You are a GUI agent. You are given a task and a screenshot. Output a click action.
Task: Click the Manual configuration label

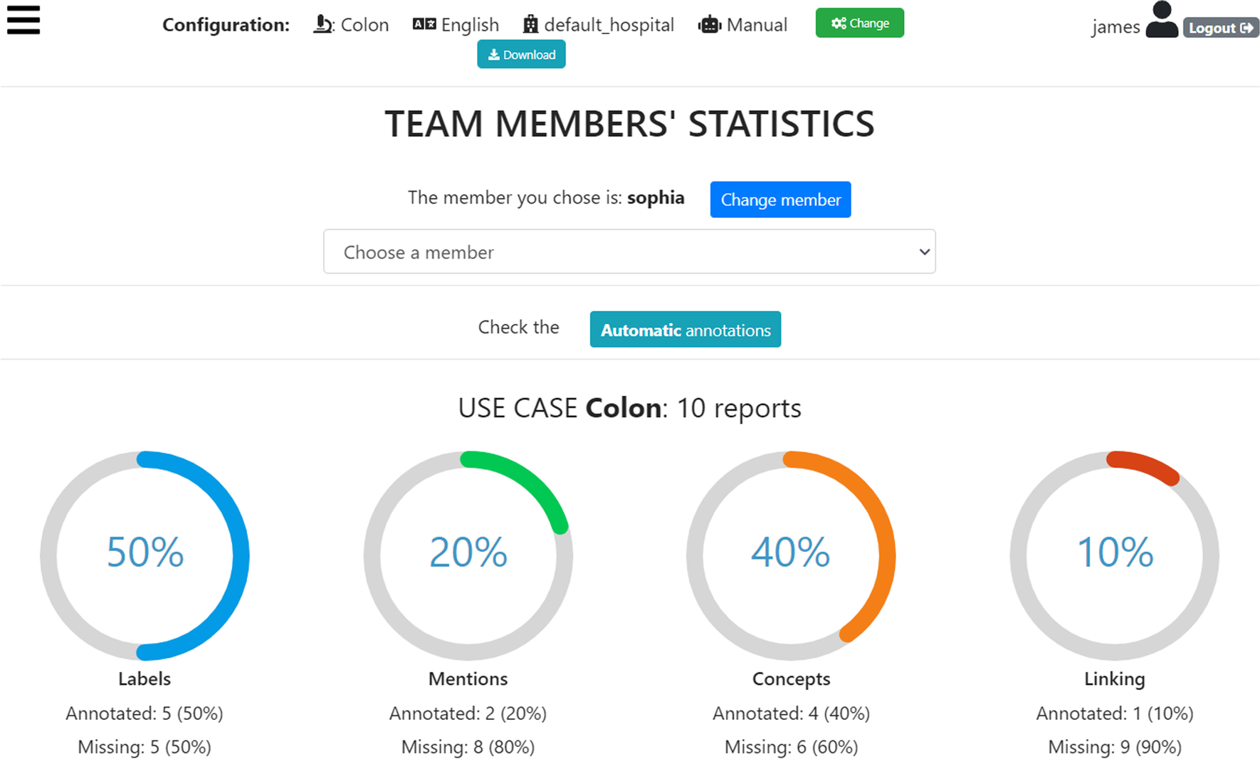click(757, 25)
